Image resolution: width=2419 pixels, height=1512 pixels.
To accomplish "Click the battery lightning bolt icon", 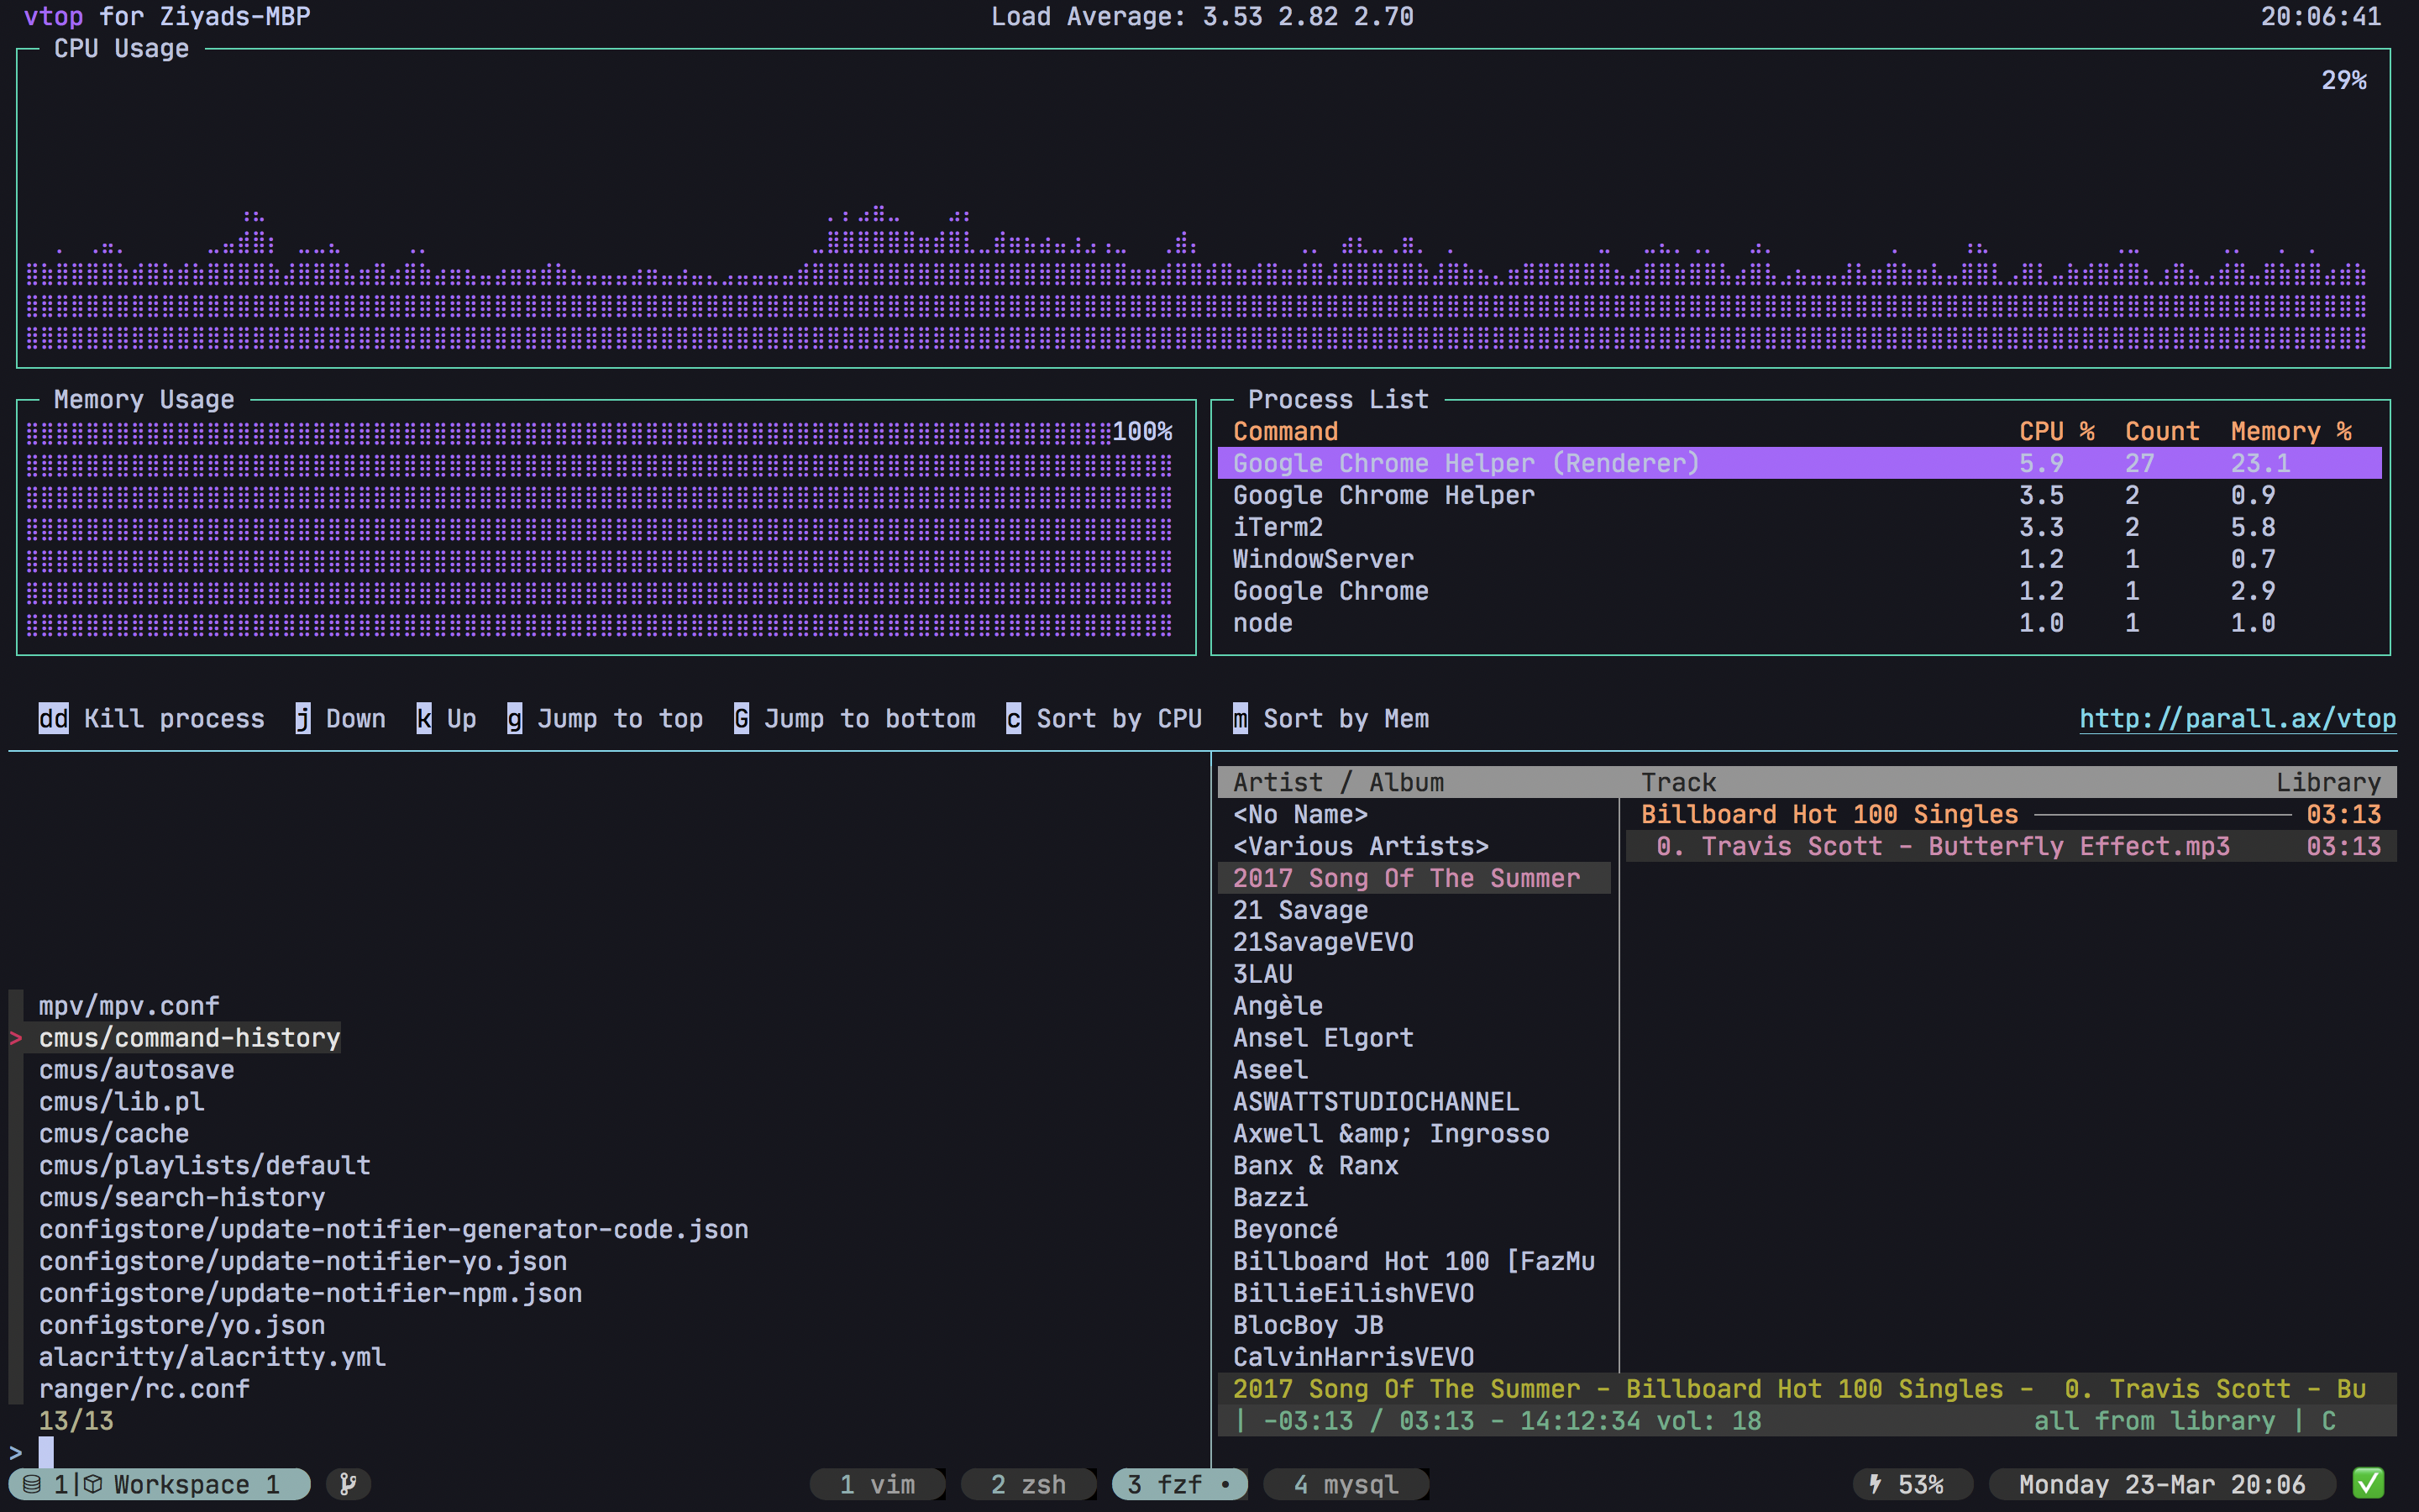I will point(1876,1484).
